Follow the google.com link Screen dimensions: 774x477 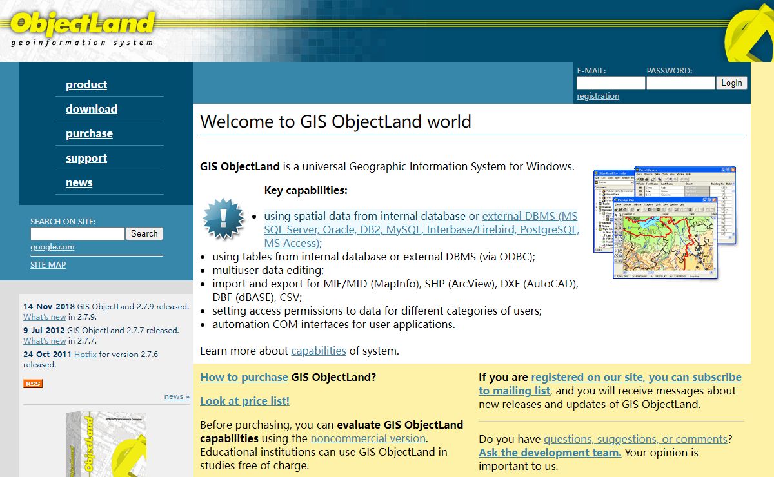(52, 247)
